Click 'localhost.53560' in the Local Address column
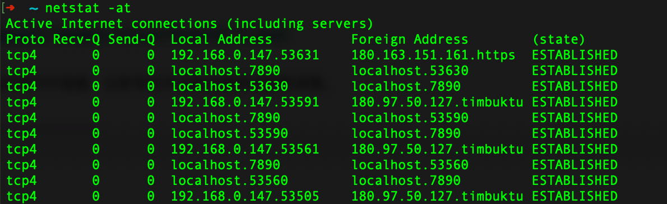The image size is (667, 204). [229, 181]
